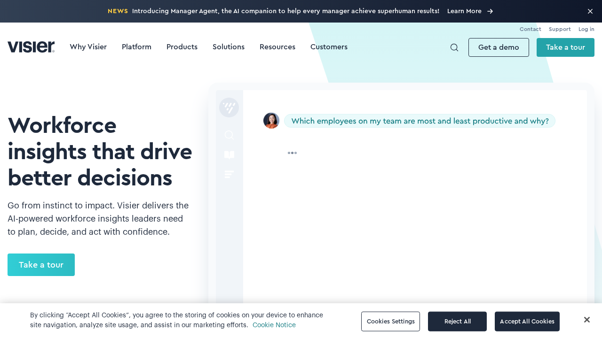Open the Solutions menu
Screen dimensions: 602x338
pos(229,47)
